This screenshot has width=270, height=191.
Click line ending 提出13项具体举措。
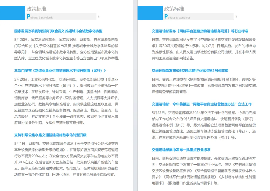[x=67, y=58]
